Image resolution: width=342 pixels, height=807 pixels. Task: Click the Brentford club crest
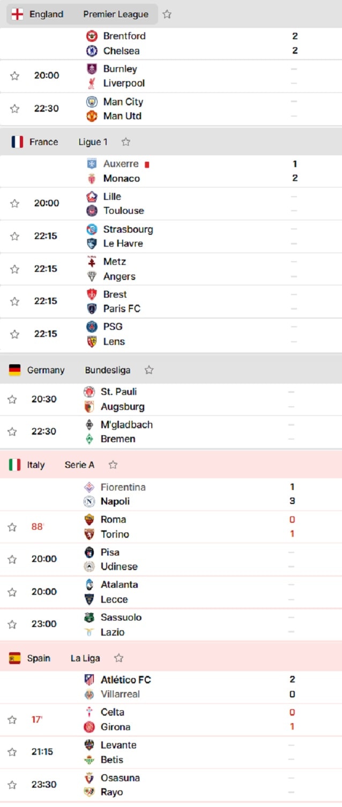(92, 36)
